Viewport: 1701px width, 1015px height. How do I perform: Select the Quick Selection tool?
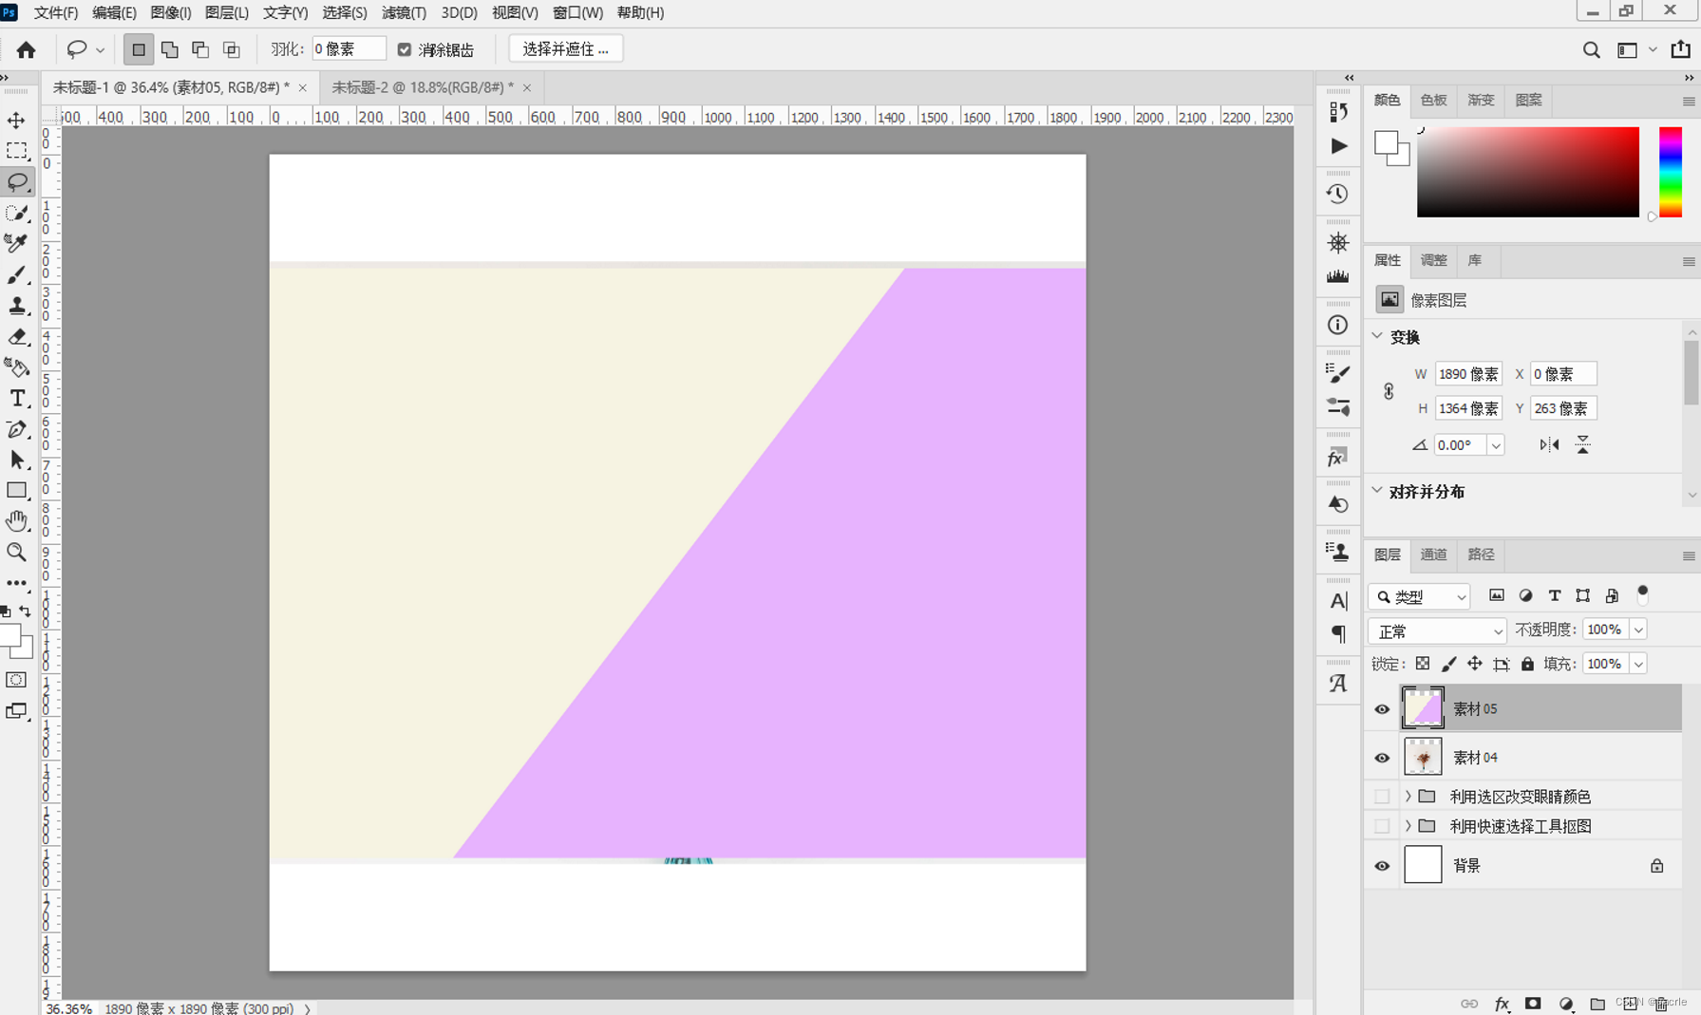point(16,213)
